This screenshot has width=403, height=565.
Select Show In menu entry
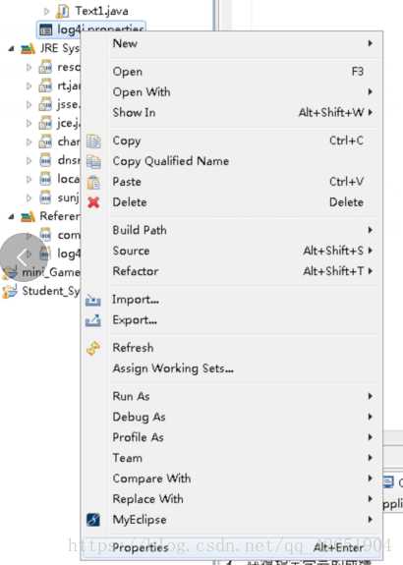pyautogui.click(x=231, y=112)
